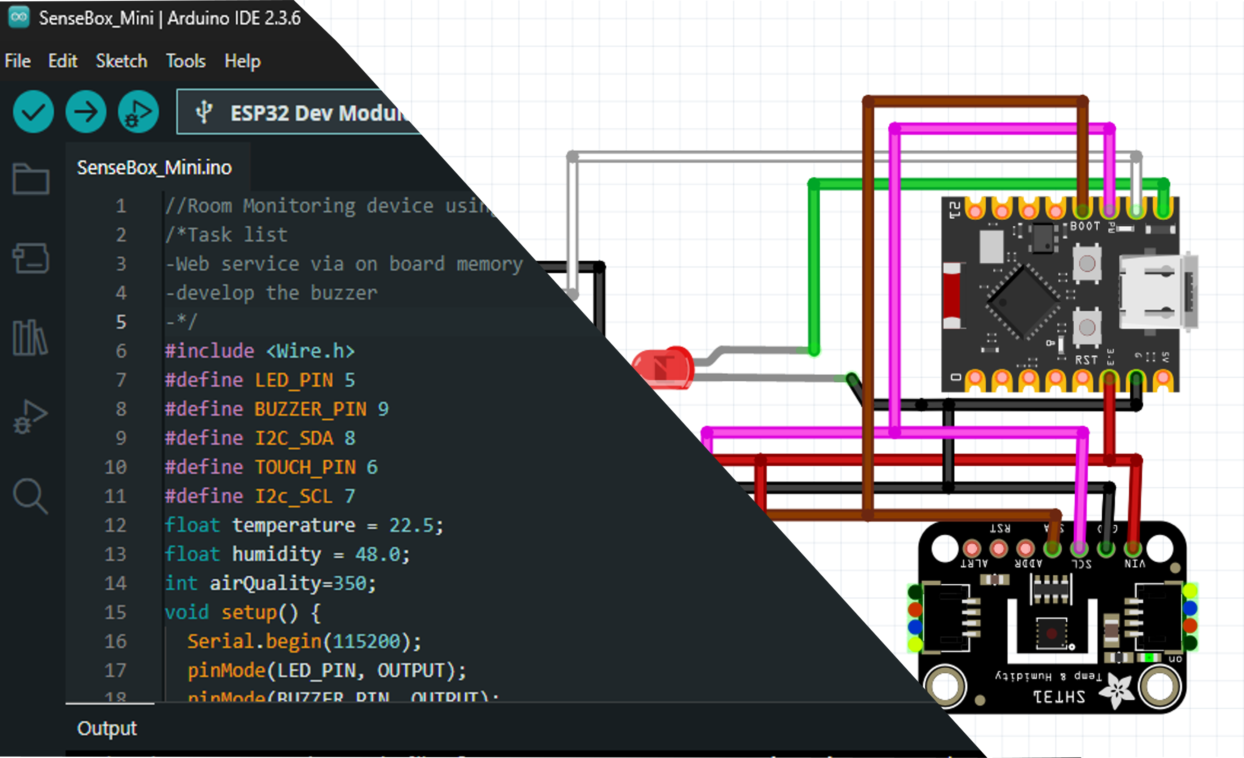
Task: Click the Upload arrow button
Action: [86, 112]
